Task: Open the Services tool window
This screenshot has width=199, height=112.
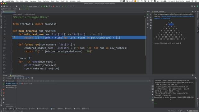Action: [x=86, y=109]
